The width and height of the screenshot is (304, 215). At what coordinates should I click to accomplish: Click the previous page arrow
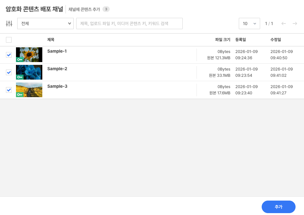click(x=284, y=23)
